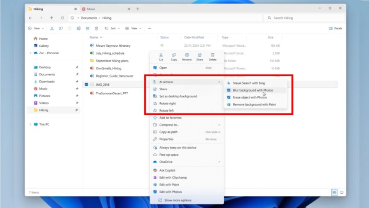Go back with the Back arrow
369x208 pixels.
coord(30,18)
